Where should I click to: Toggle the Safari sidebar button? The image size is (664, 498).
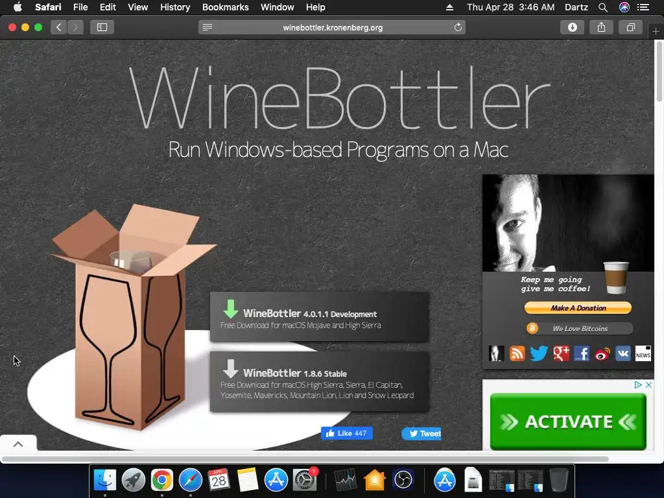click(x=102, y=27)
